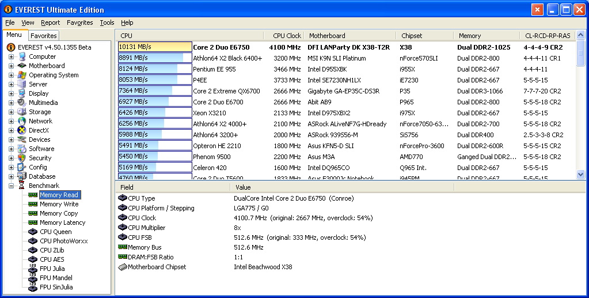Image resolution: width=589 pixels, height=298 pixels.
Task: Click the Database icon in the tree
Action: point(22,176)
